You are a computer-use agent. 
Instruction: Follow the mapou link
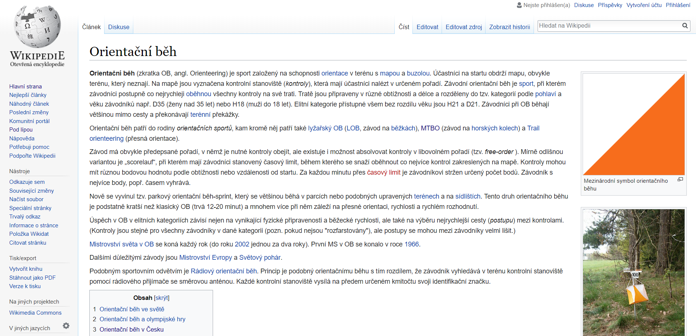390,73
